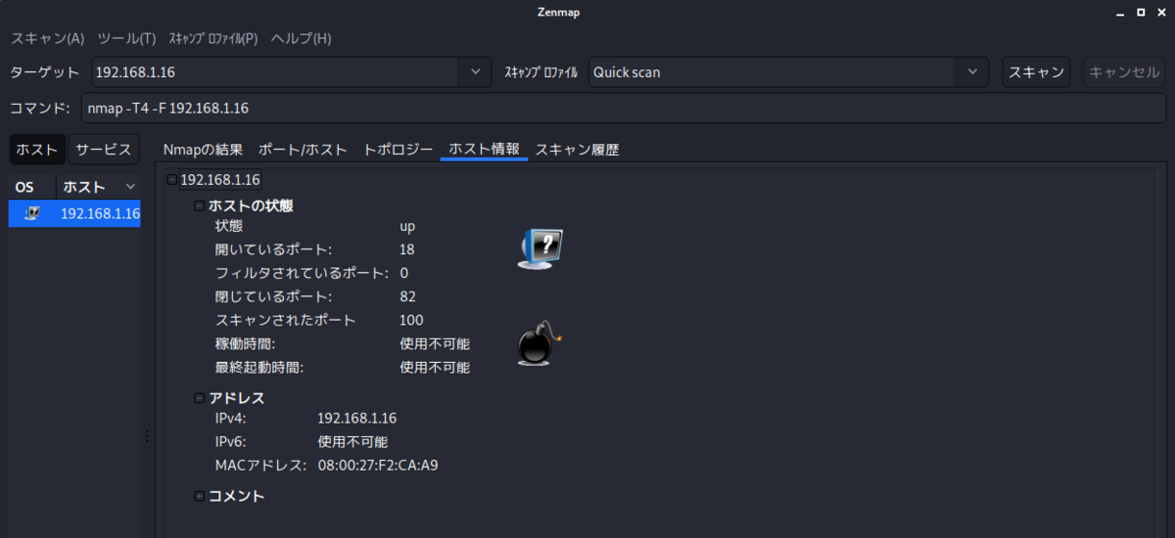Switch to the Nmapの結果 tab
This screenshot has height=538, width=1175.
pos(203,150)
